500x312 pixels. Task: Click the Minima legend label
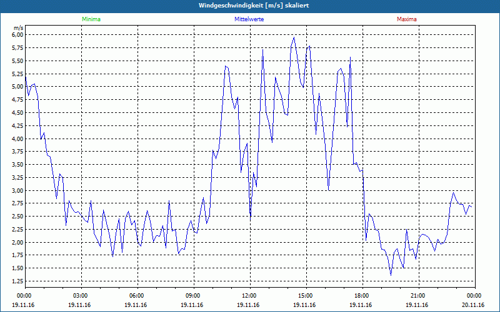click(91, 19)
